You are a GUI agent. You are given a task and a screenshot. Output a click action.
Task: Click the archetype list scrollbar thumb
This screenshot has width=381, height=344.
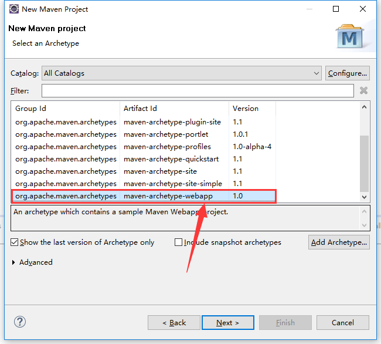point(364,163)
